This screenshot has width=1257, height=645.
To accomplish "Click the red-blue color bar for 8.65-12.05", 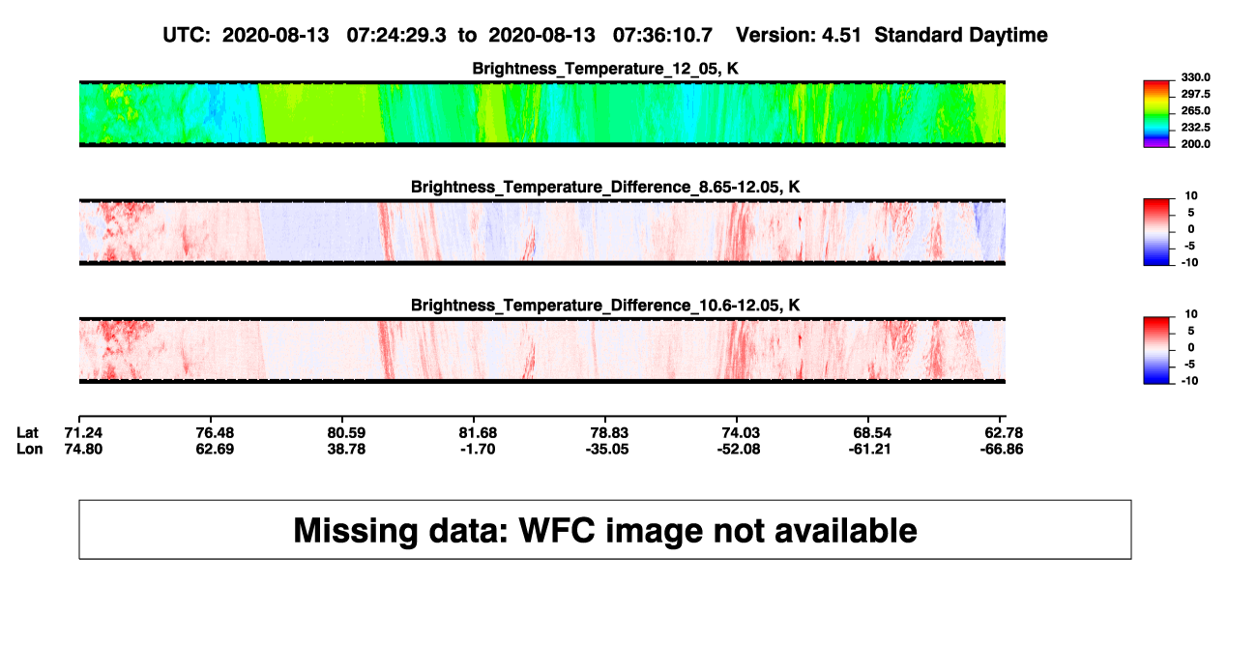I will click(1156, 231).
